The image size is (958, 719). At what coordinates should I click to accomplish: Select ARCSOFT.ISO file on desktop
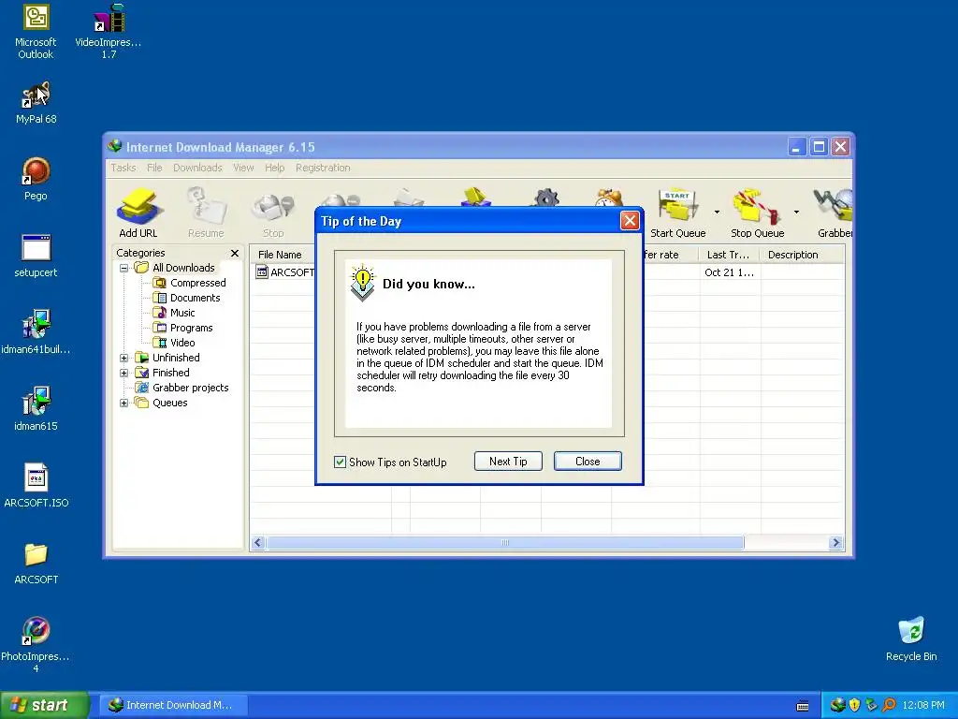pos(36,486)
